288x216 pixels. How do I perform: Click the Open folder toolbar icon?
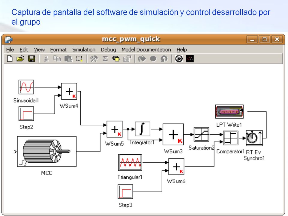coord(20,59)
